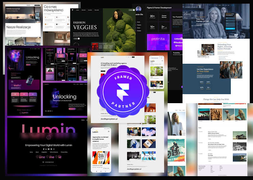This screenshot has height=180, width=253.
Task: Click "Defending Your Rights, Ensuring Justice Prevails" heading
Action: [225, 47]
